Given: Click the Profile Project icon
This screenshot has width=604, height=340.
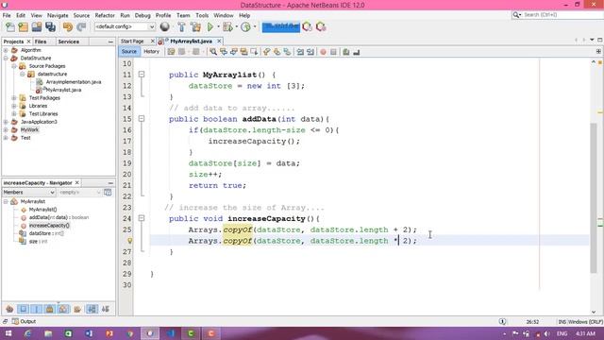Looking at the screenshot, I should click(245, 27).
